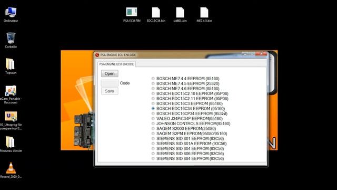Select JOHNSON CONTROLS EEPROM(95160) radio

(153, 123)
